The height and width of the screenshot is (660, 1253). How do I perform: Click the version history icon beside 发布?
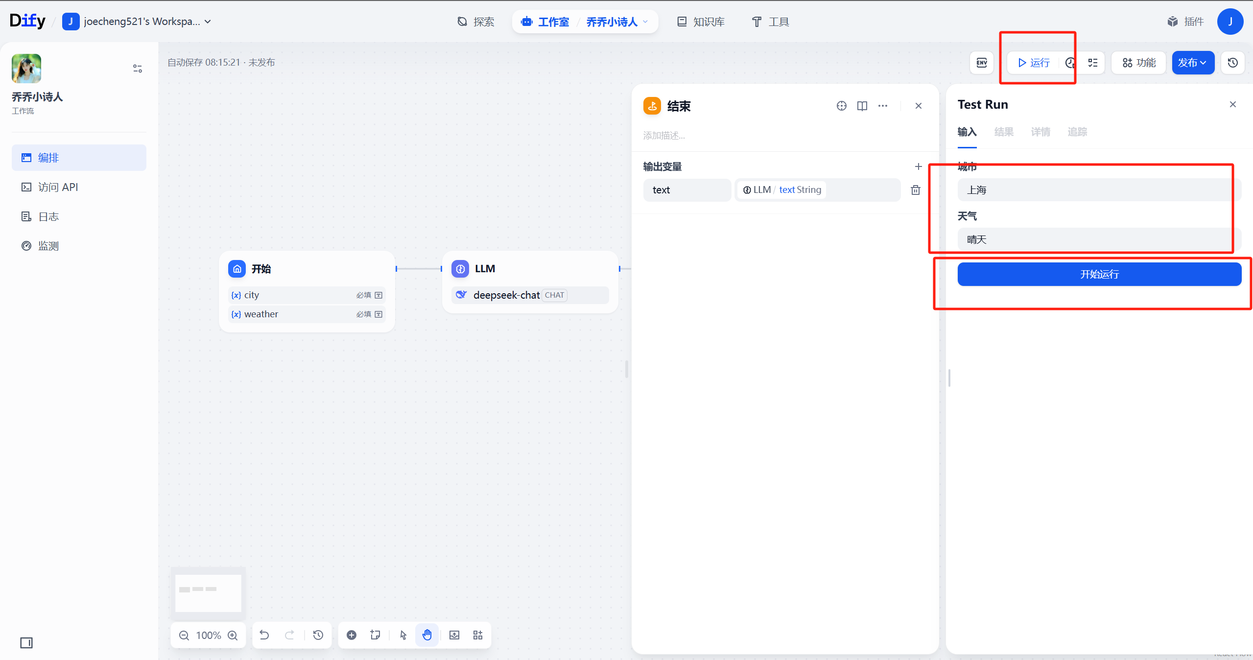click(1232, 63)
